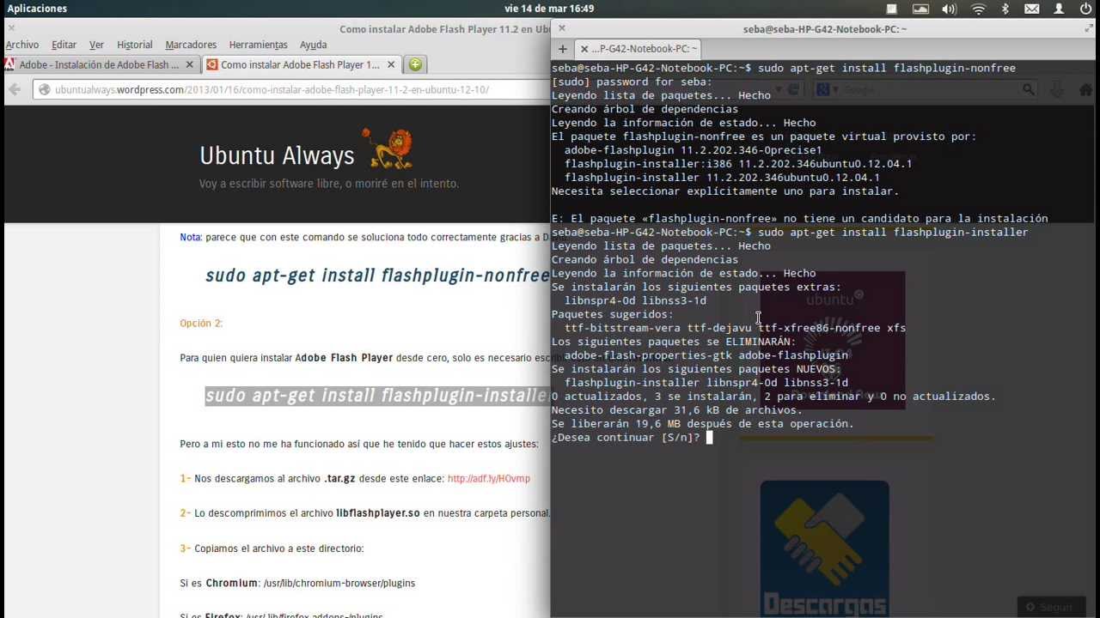Open the Aplicaciones menu
This screenshot has height=618, width=1100.
tap(37, 9)
